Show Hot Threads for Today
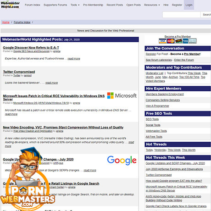Screen dimensions: 211x211 tap(149, 150)
